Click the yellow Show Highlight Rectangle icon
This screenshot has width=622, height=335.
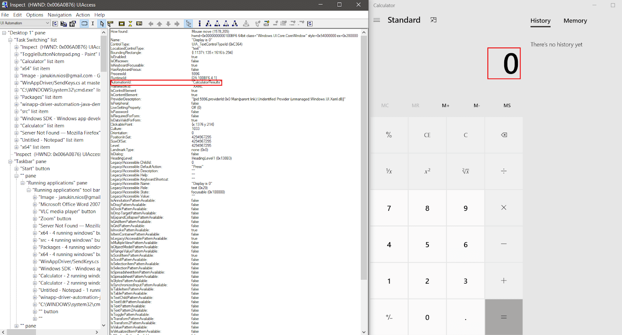[x=121, y=24]
